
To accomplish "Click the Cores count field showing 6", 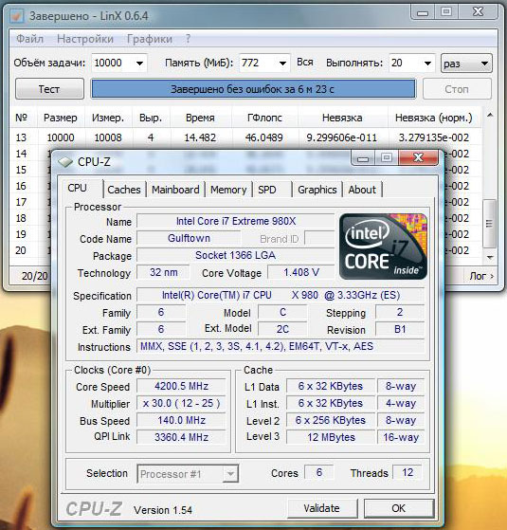I will [318, 472].
